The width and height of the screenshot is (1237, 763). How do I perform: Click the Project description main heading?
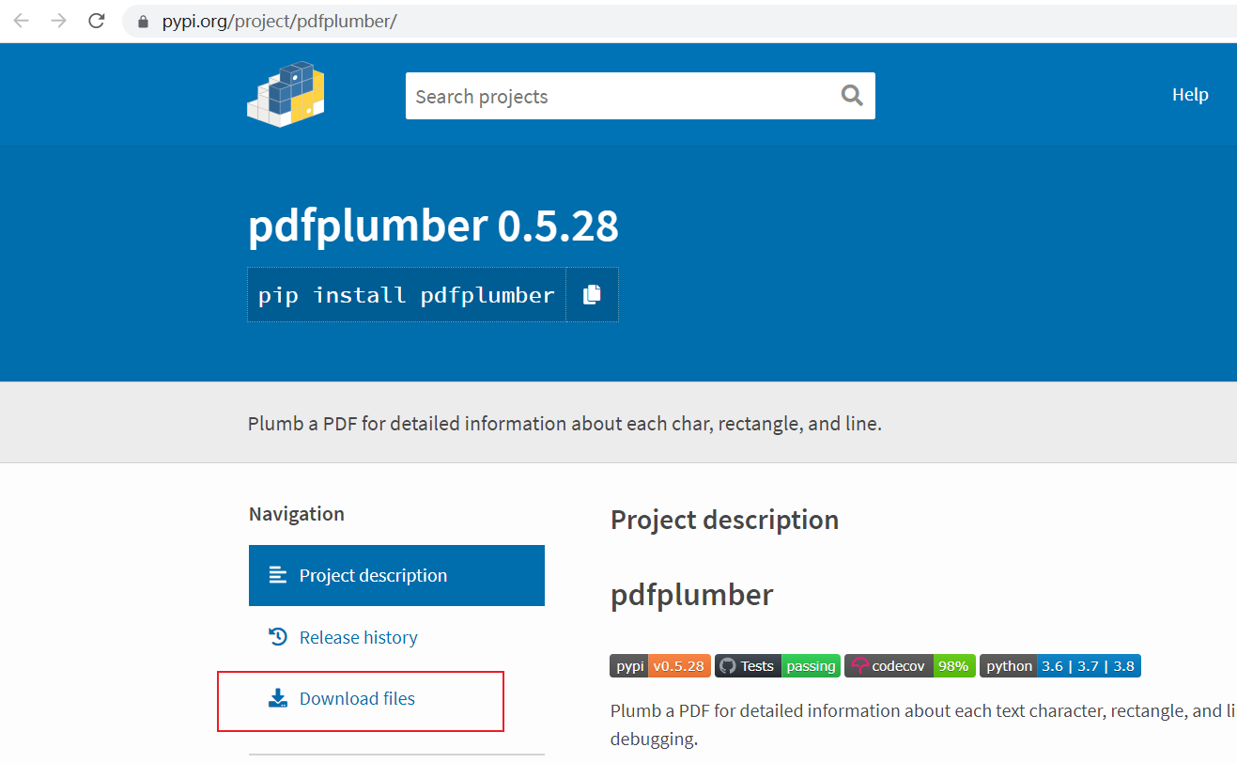pos(724,520)
